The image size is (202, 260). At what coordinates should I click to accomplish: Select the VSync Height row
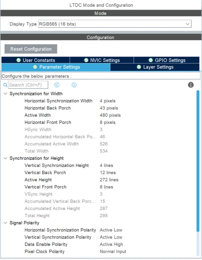pos(99,194)
